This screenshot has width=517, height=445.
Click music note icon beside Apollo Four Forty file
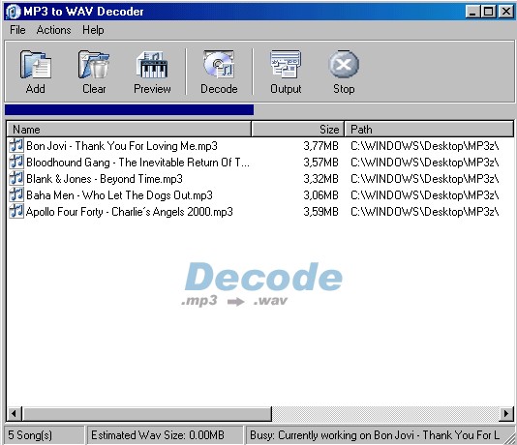click(x=16, y=211)
